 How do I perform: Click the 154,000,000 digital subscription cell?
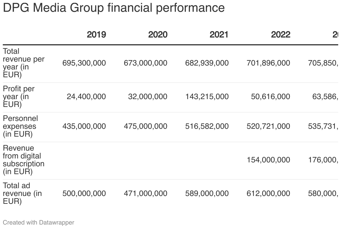click(268, 160)
